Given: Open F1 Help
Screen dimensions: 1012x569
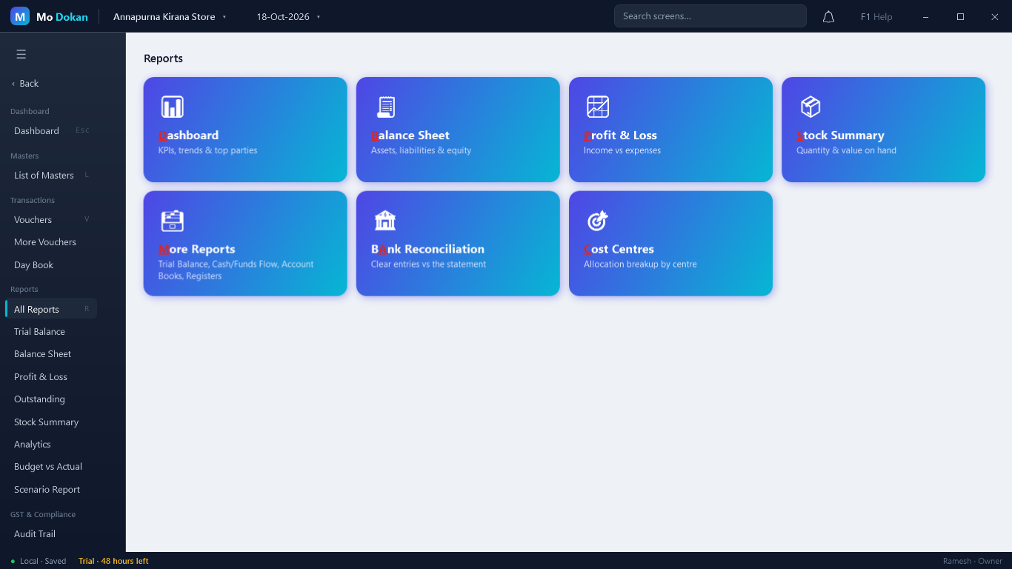Looking at the screenshot, I should [x=876, y=16].
